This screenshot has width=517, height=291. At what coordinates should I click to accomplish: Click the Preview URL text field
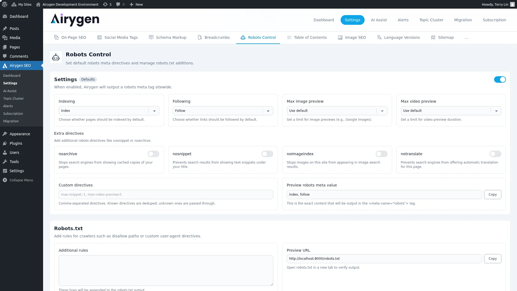tap(384, 259)
